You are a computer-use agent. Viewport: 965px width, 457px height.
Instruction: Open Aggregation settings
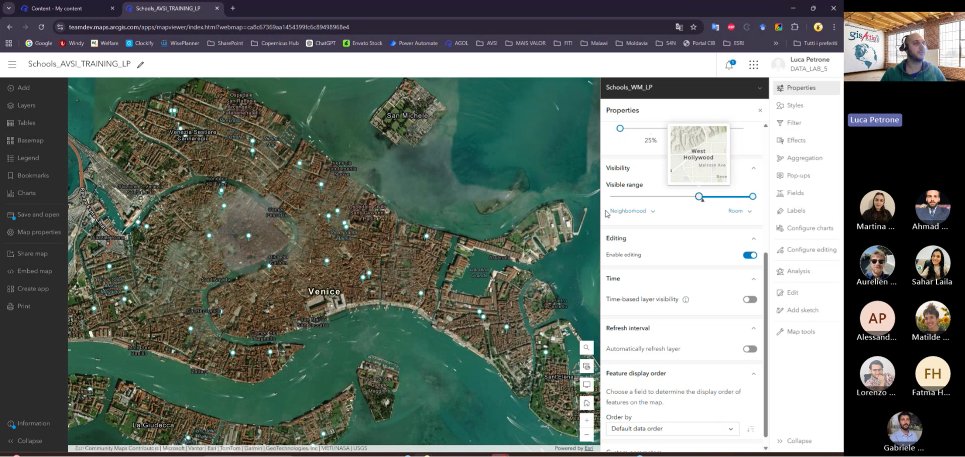tap(800, 158)
